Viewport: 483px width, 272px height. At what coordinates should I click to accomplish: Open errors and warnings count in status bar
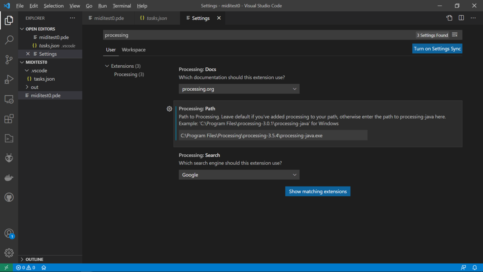[25, 268]
